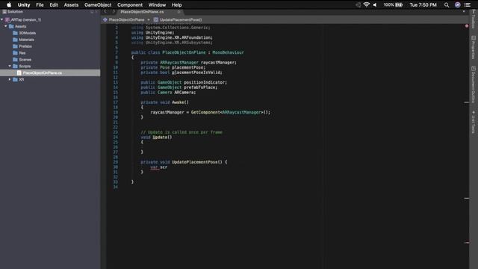Click the battery 100% indicator
Image resolution: width=478 pixels, height=269 pixels.
[393, 5]
